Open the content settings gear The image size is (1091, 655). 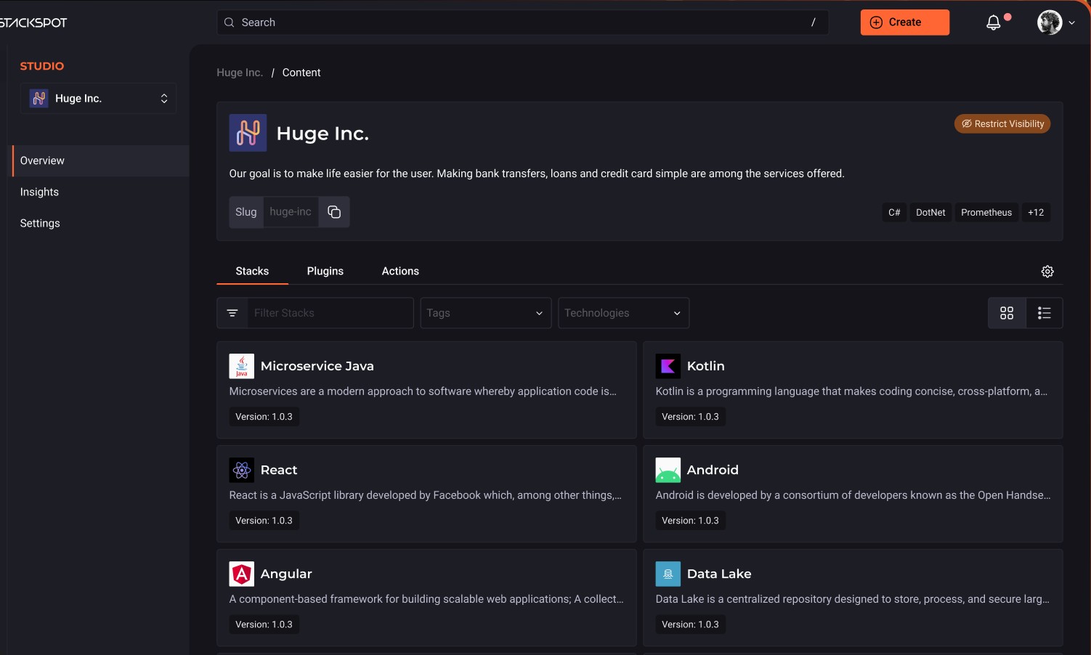tap(1047, 271)
